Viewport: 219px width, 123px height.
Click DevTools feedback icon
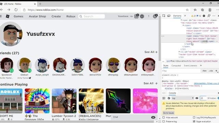point(209,16)
